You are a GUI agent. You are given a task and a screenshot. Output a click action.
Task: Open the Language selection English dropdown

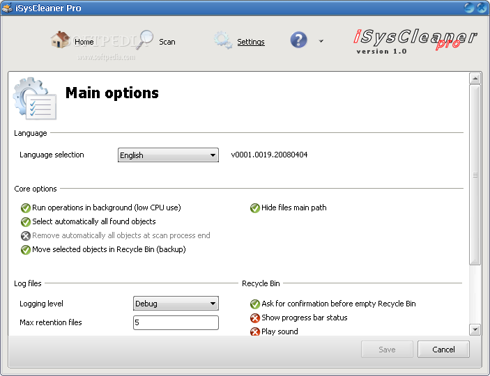point(168,155)
